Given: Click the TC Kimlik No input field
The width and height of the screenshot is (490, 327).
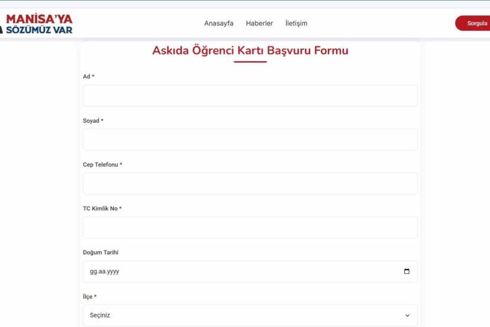Looking at the screenshot, I should (250, 227).
